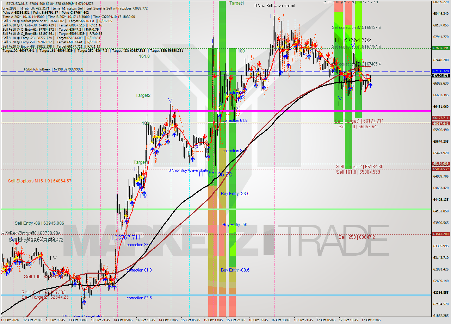
Task: Select the 'Sell %20 @ Entry -50' line
Action: [51, 42]
